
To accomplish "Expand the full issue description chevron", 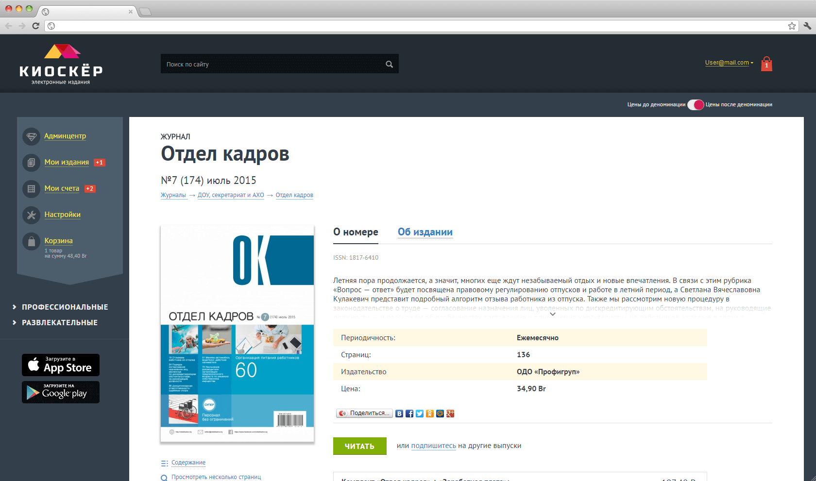I will [x=552, y=315].
